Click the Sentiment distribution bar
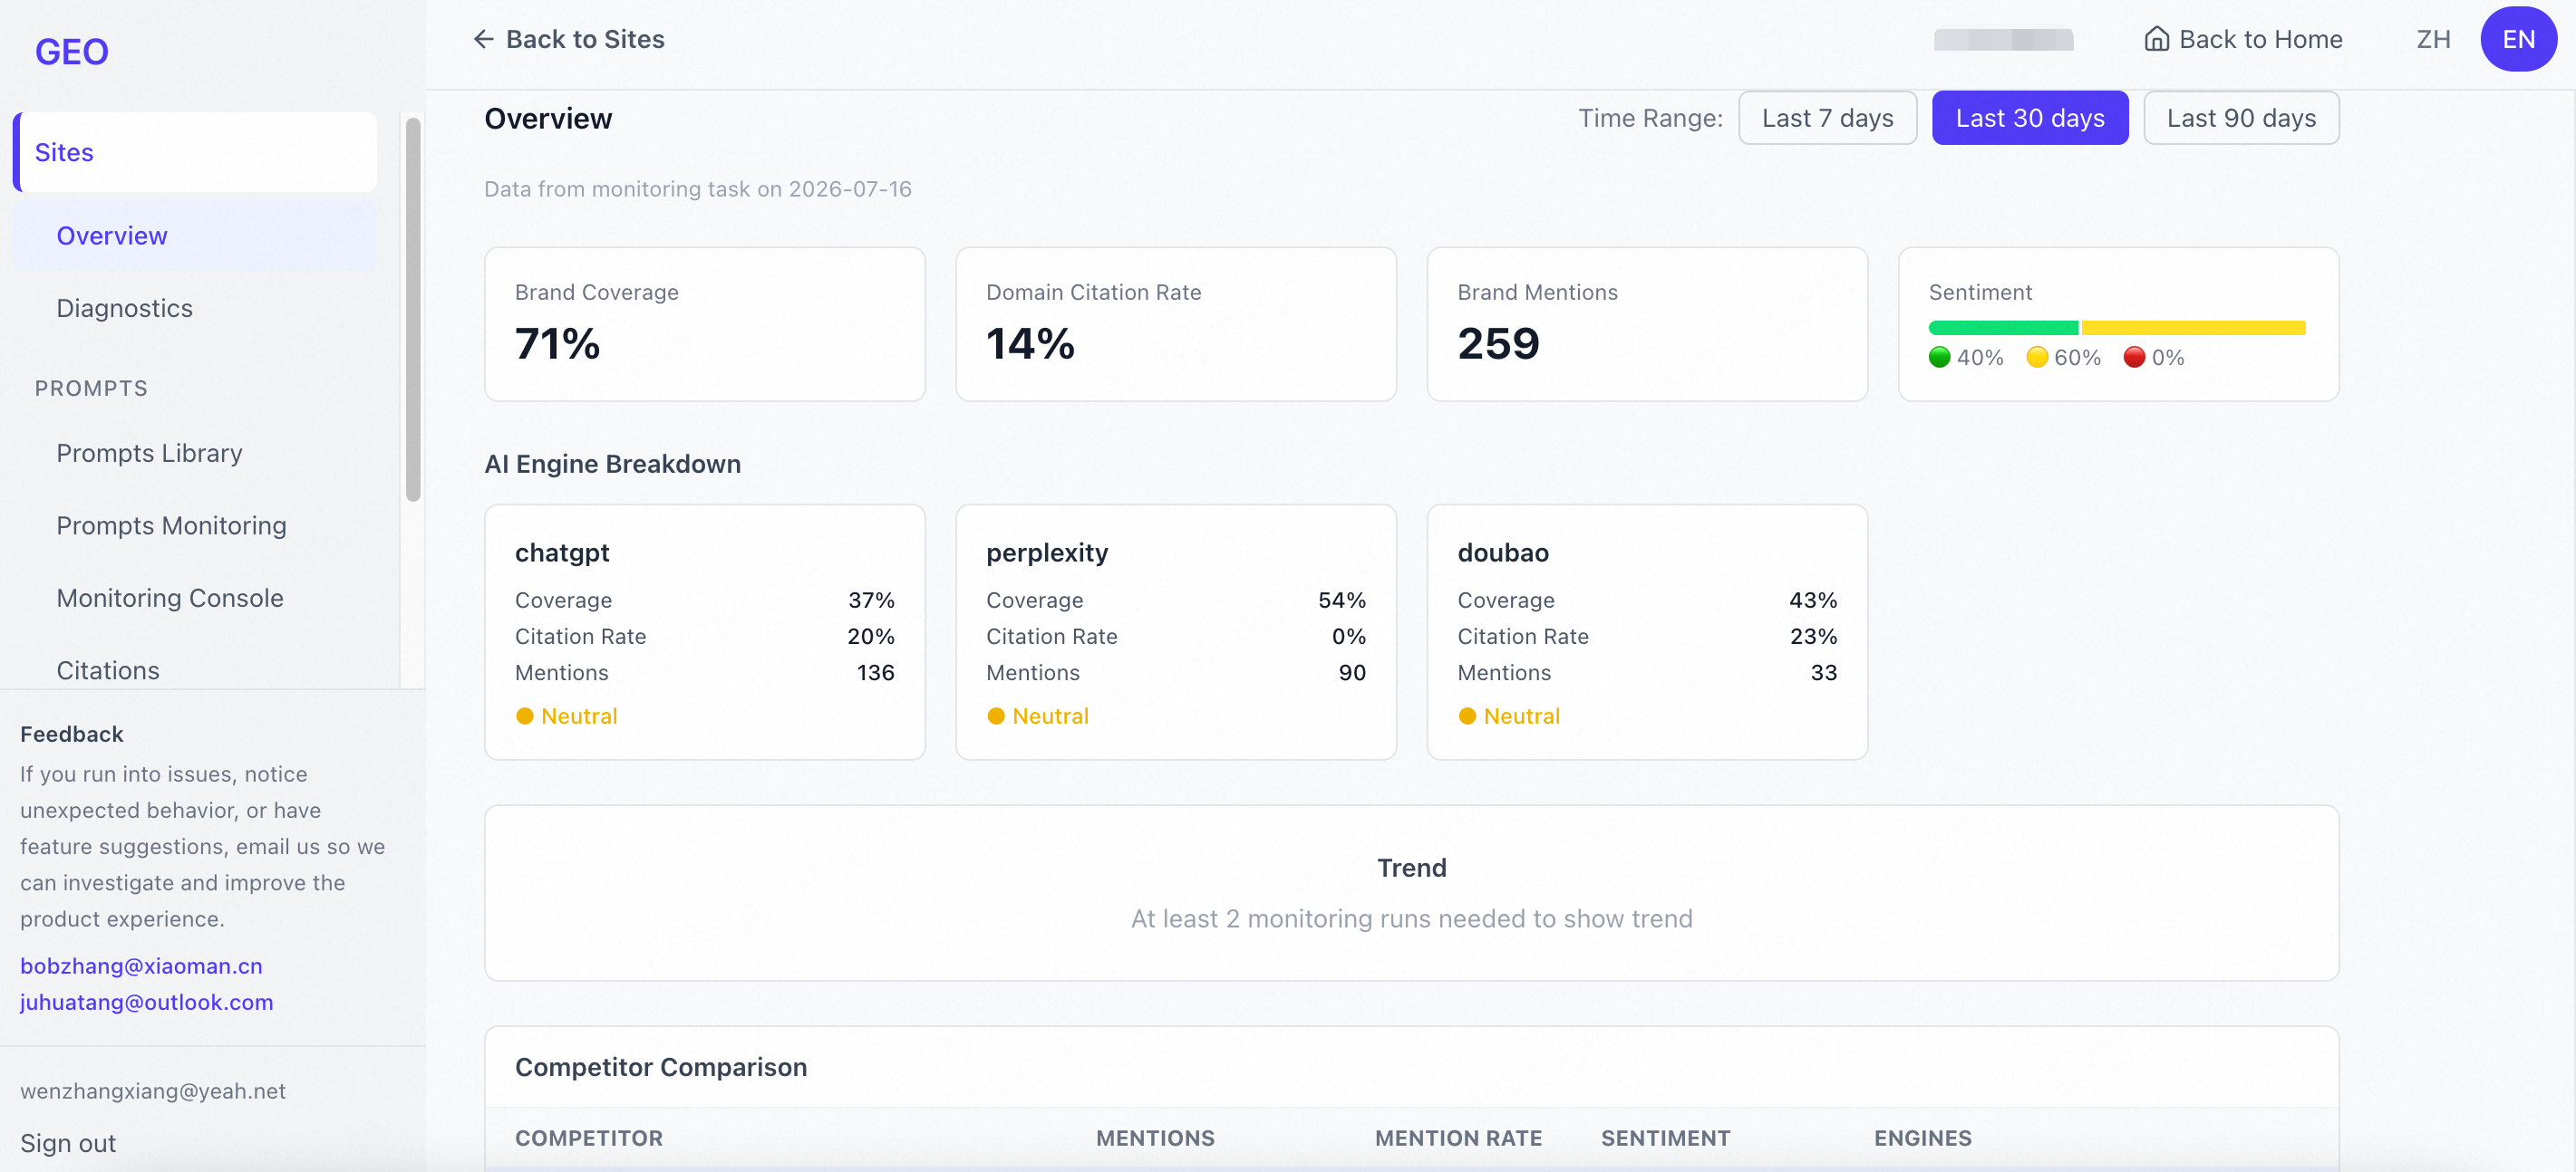Screen dimensions: 2576x1172 [2117, 328]
